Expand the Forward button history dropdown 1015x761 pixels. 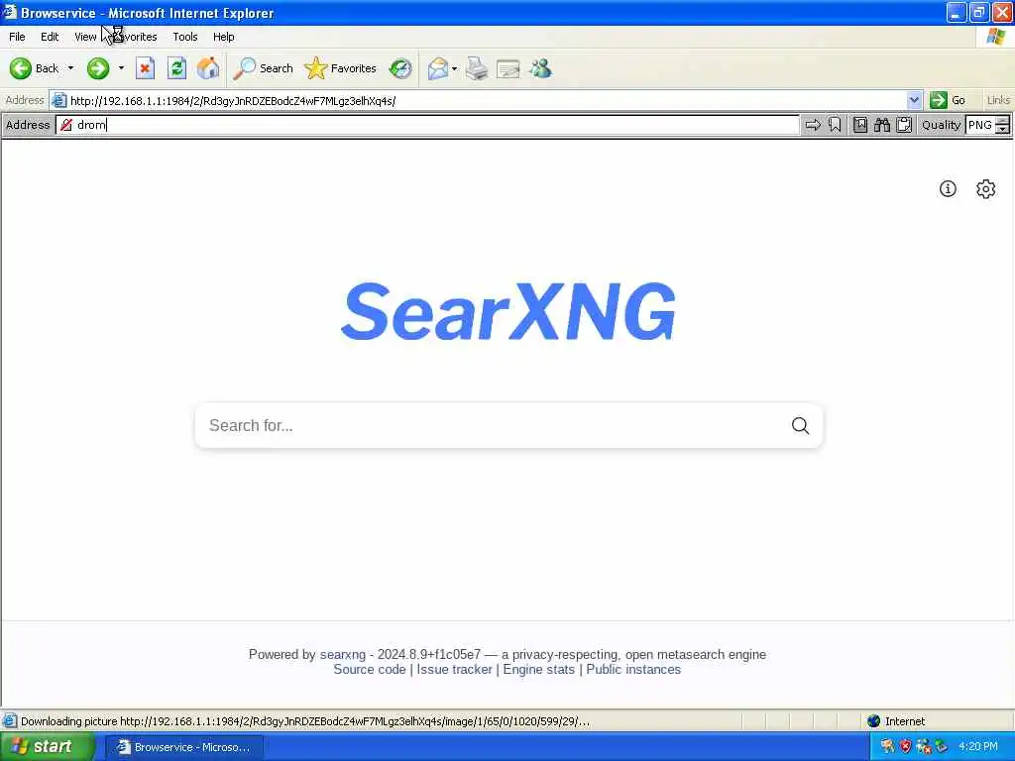121,68
